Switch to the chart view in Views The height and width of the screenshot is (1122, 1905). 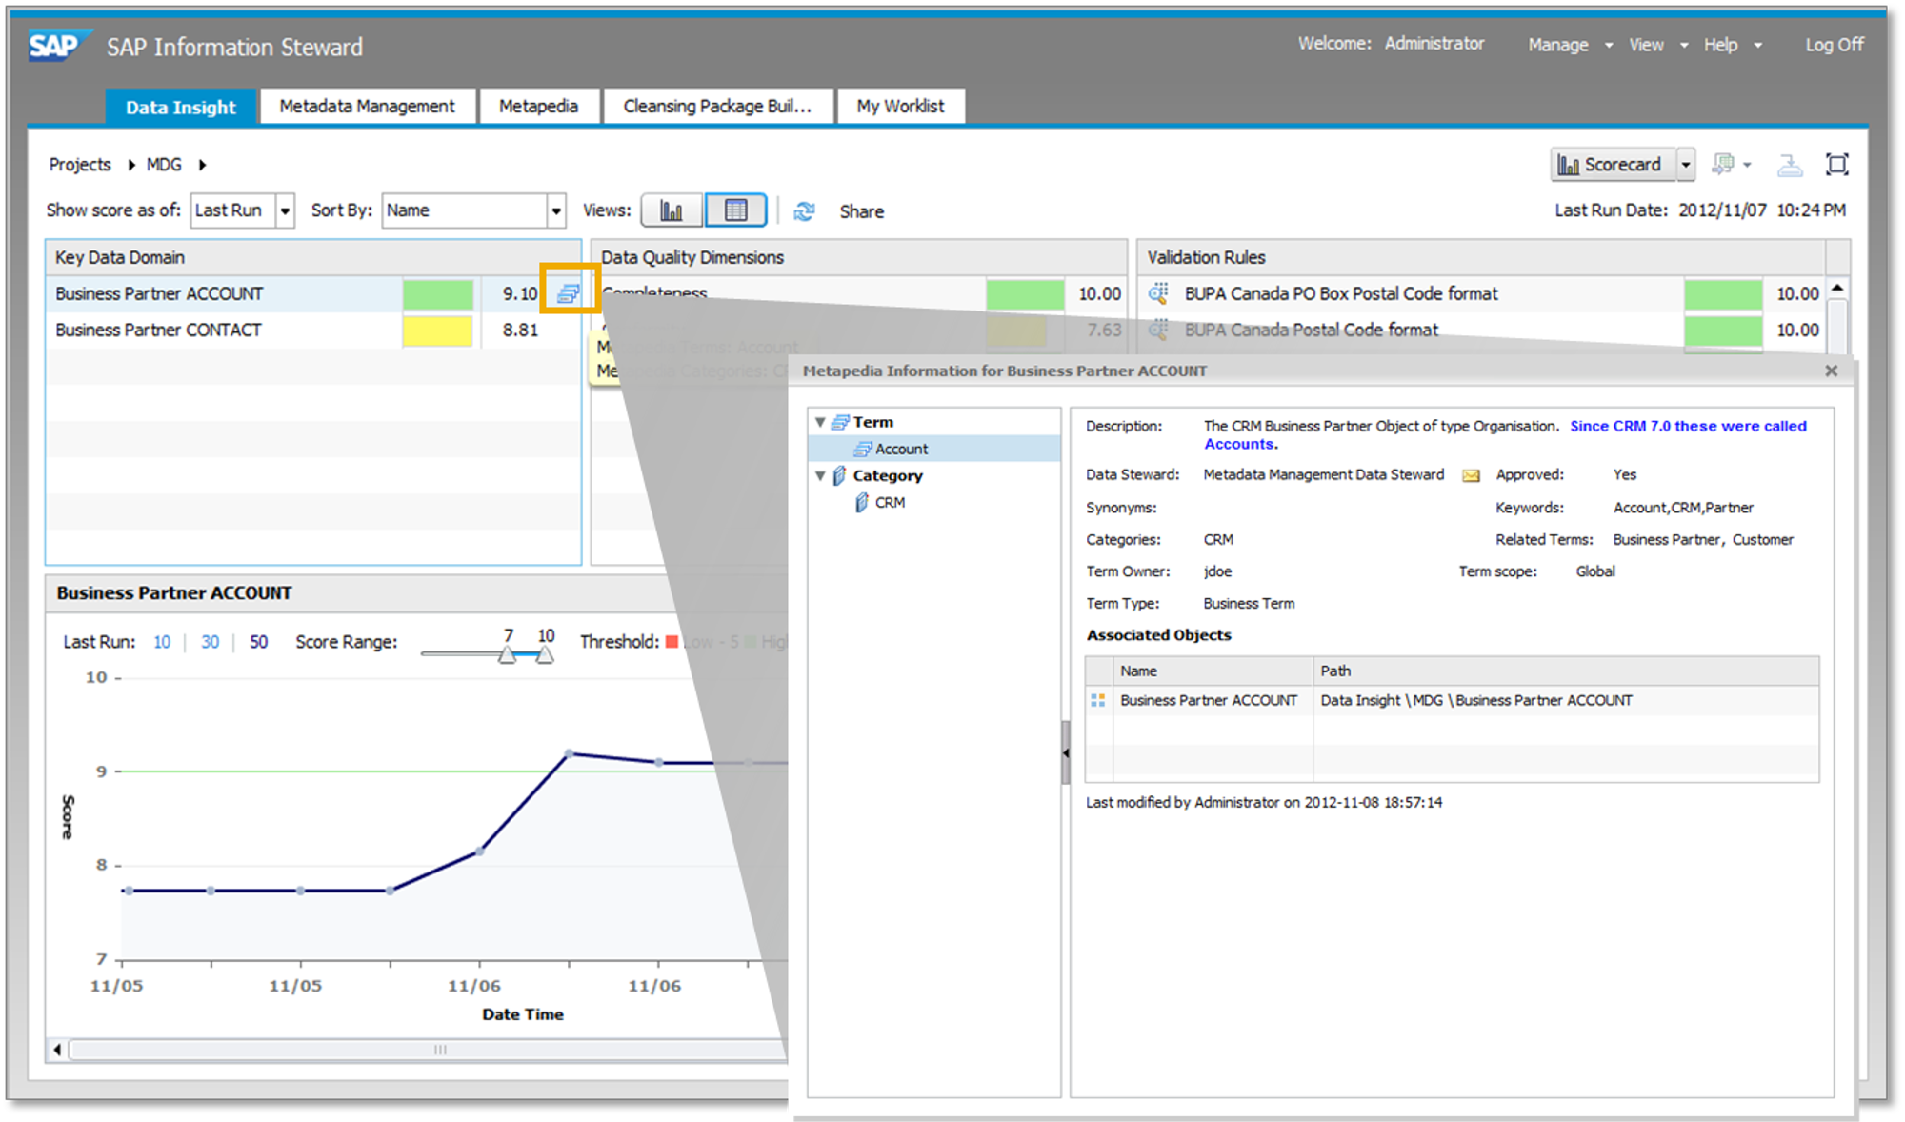coord(672,210)
